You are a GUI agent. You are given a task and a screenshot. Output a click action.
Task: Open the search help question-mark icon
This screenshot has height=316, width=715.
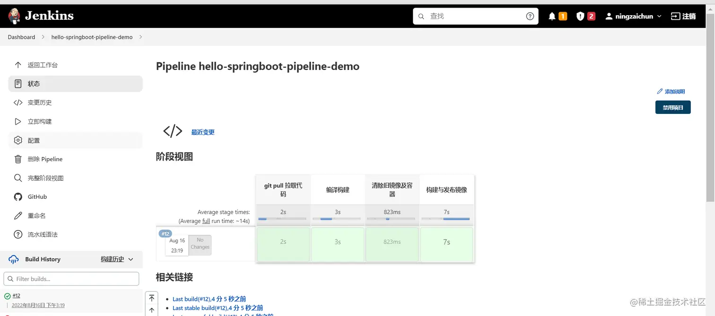click(530, 16)
